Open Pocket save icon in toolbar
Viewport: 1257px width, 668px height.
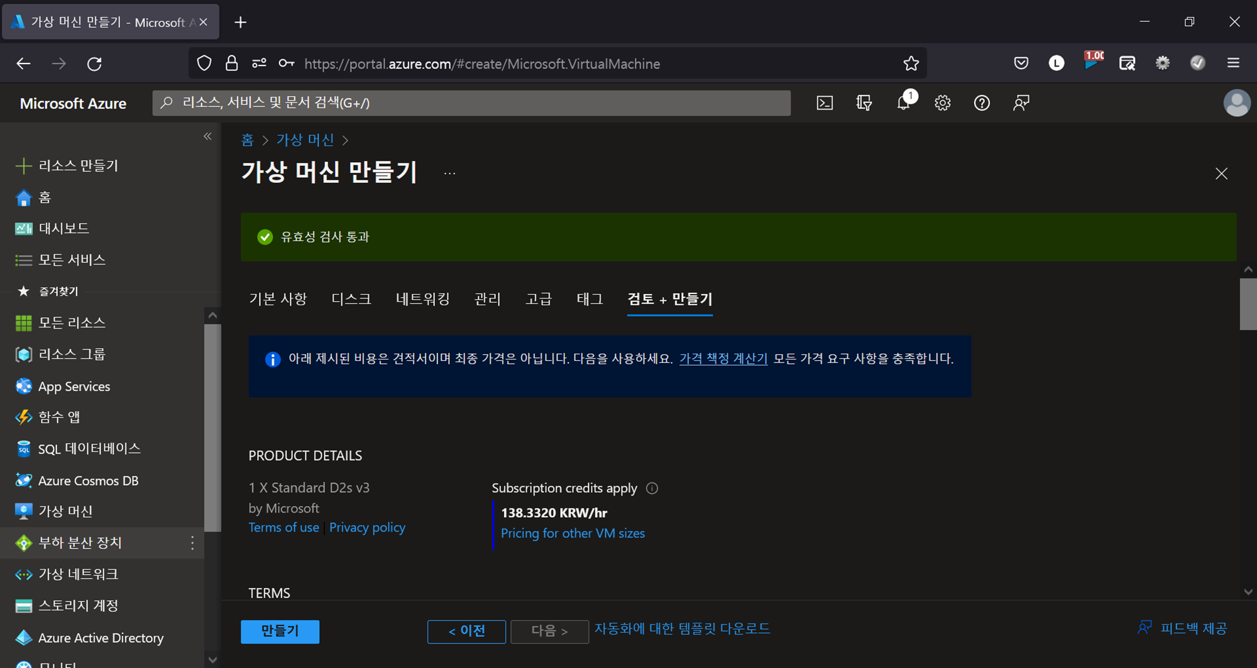1021,63
